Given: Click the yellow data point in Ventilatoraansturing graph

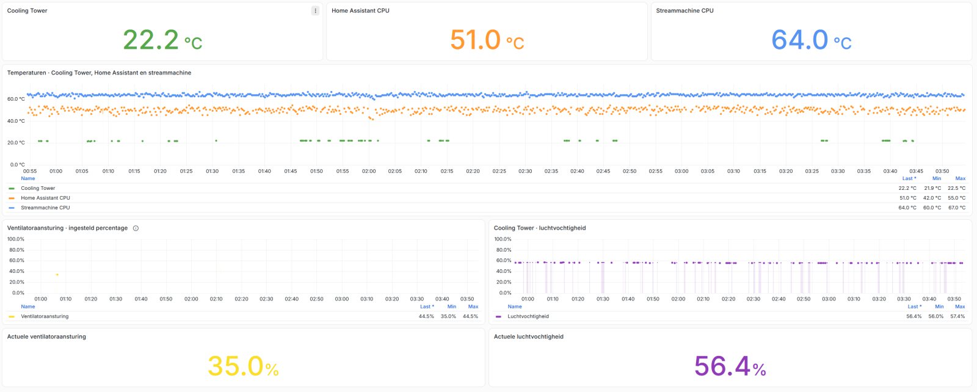Looking at the screenshot, I should coord(57,275).
